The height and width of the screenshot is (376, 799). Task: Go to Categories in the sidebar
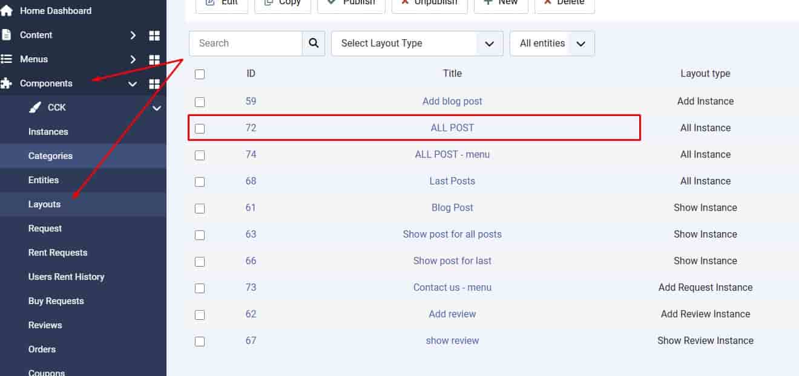click(x=50, y=156)
